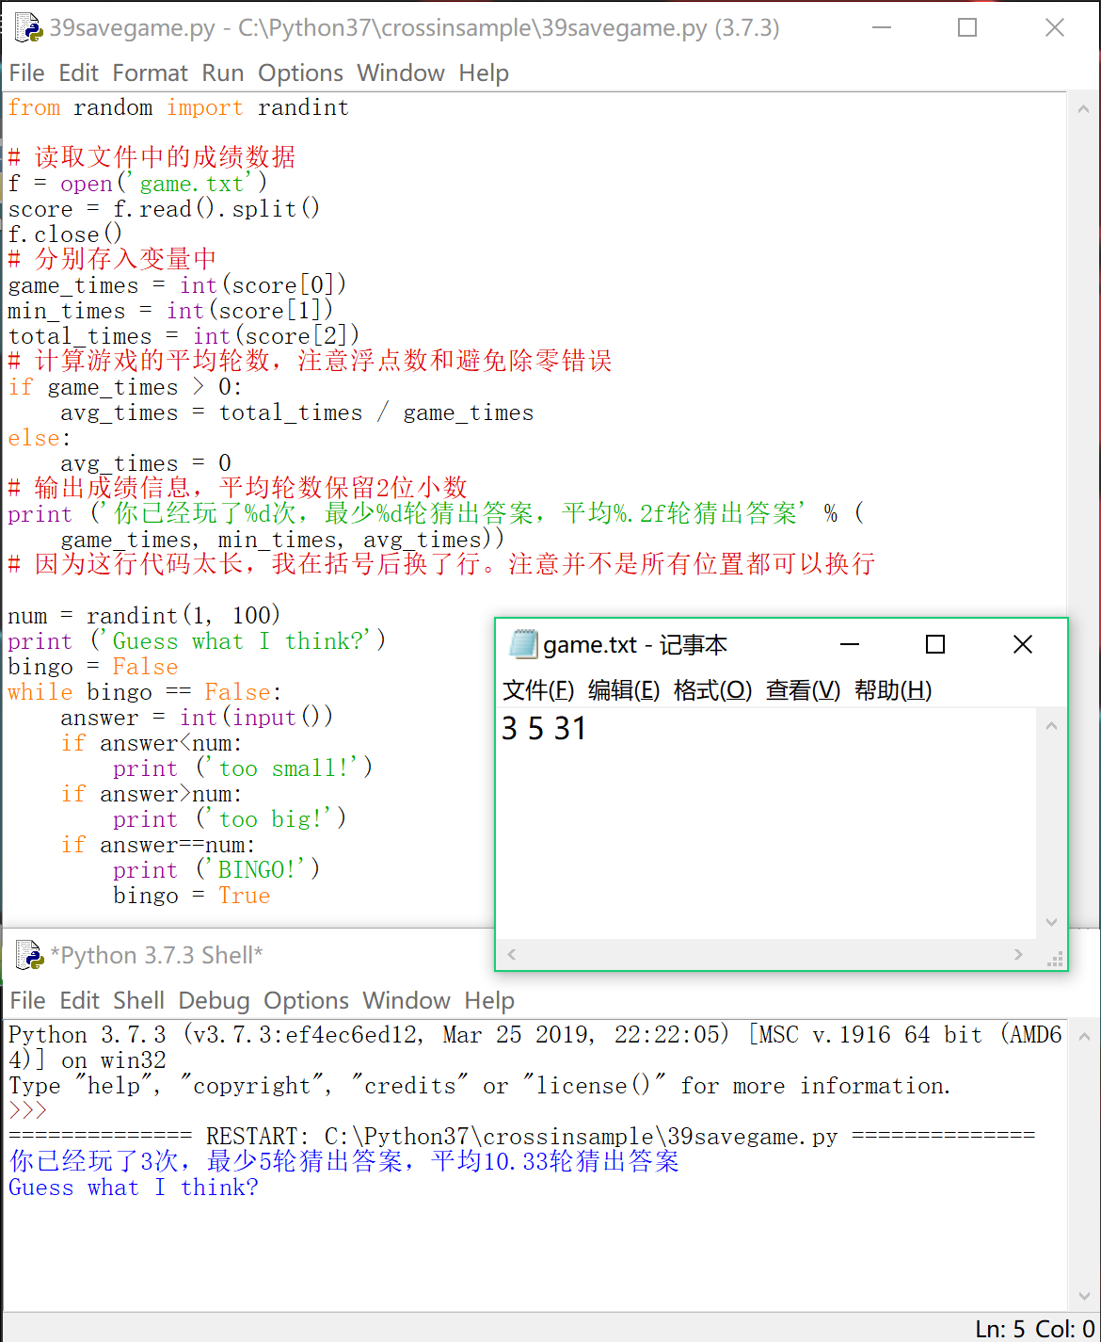Close the 39savegame.py editor window
The height and width of the screenshot is (1342, 1101).
(x=1055, y=28)
